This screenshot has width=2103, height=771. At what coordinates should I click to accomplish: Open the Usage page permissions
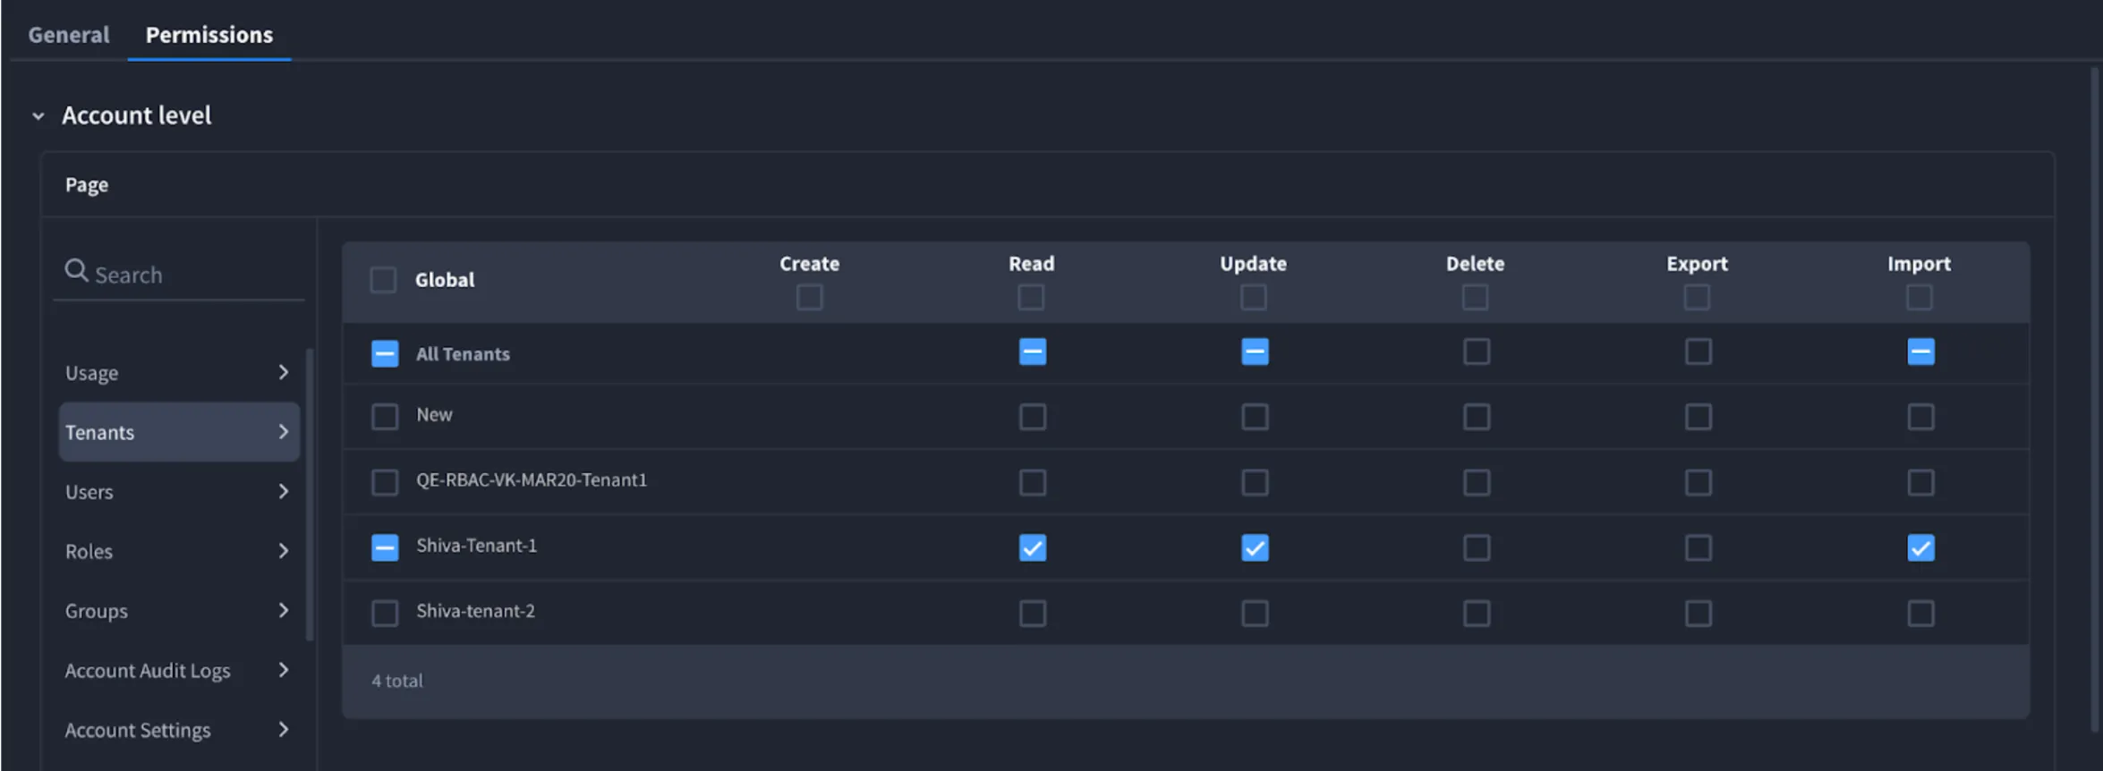click(179, 372)
